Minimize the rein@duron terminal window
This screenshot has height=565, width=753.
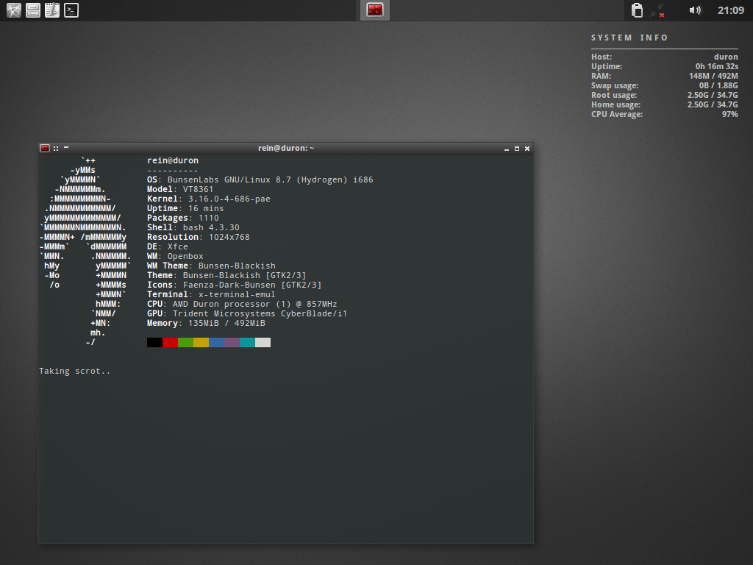[507, 149]
